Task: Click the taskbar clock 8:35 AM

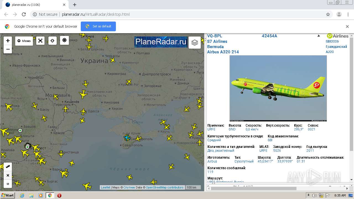Action: [340, 195]
